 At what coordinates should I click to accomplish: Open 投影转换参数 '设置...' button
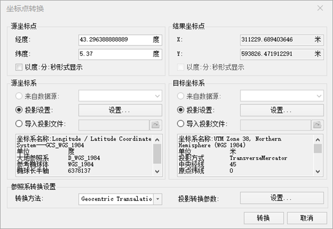(281, 198)
